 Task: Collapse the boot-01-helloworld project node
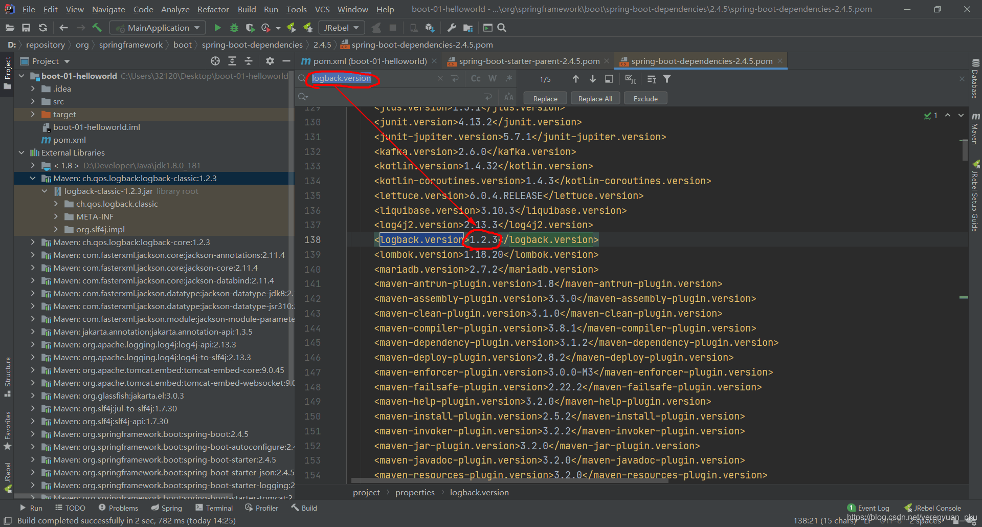(x=21, y=76)
